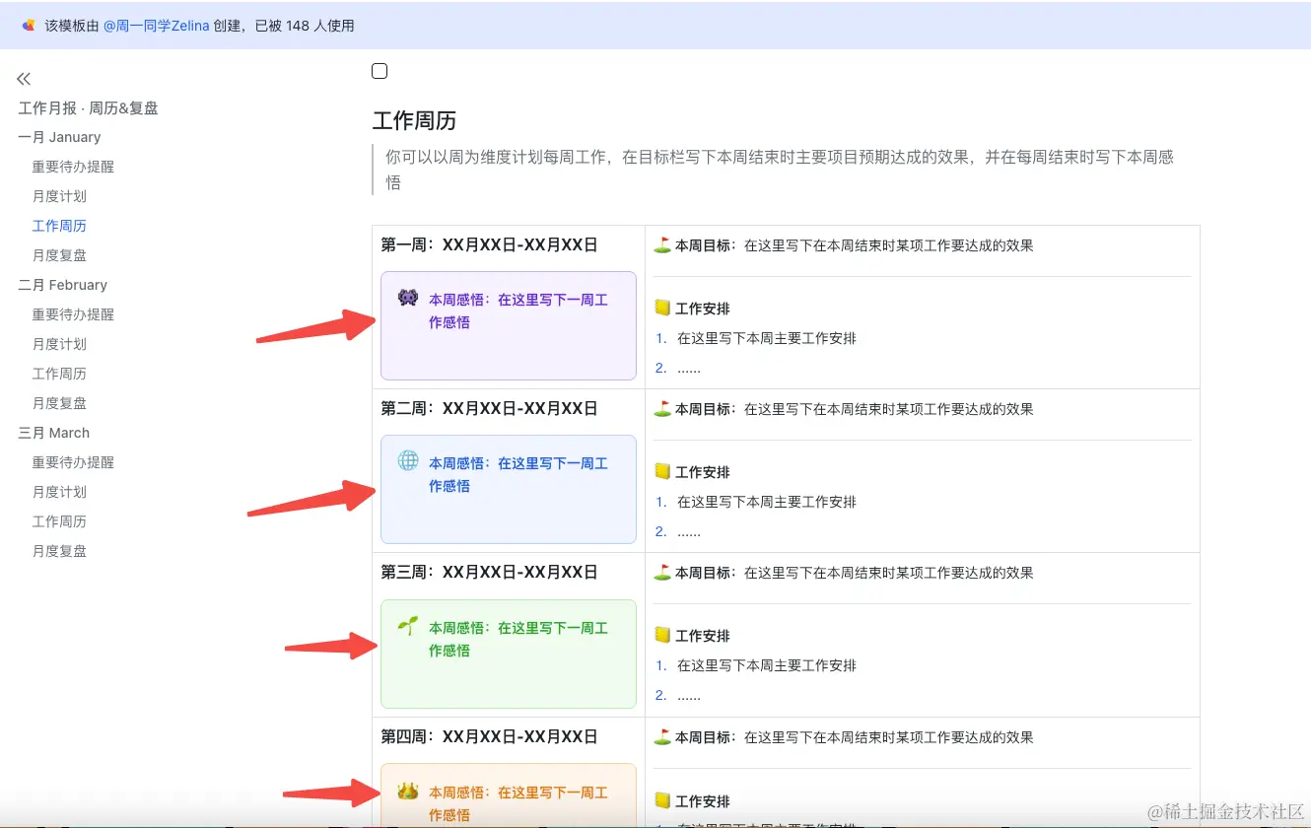Viewport: 1311px width, 828px height.
Task: Click the yellow notebook emoji in 第三周 row
Action: pyautogui.click(x=662, y=635)
